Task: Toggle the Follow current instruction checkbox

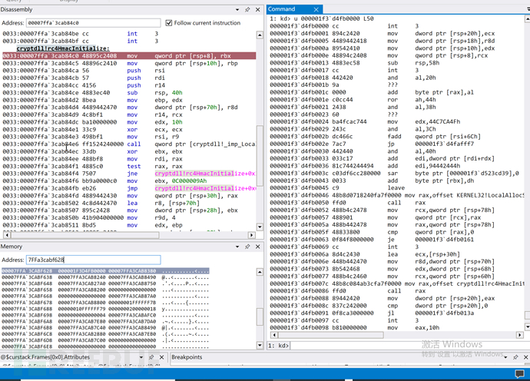Action: pos(169,22)
